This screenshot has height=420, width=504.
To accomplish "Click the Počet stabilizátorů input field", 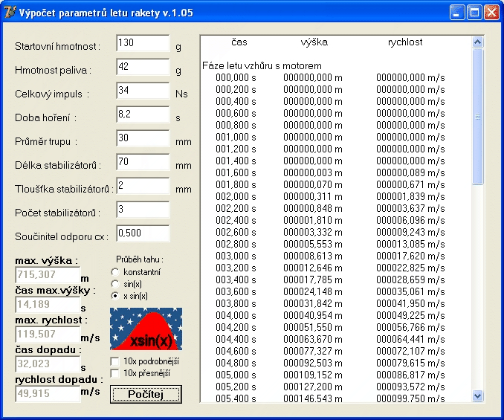I will click(143, 210).
